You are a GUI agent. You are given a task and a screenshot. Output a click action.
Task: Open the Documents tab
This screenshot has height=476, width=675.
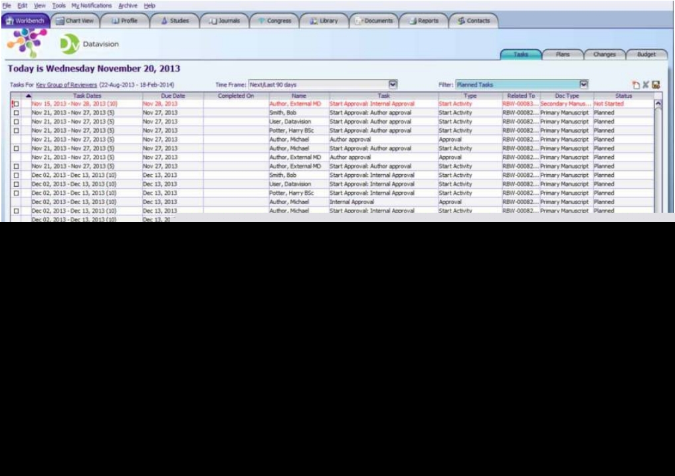(374, 21)
